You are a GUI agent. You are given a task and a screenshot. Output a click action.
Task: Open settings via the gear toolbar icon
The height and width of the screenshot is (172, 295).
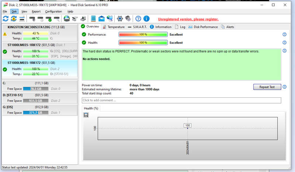click(x=120, y=19)
